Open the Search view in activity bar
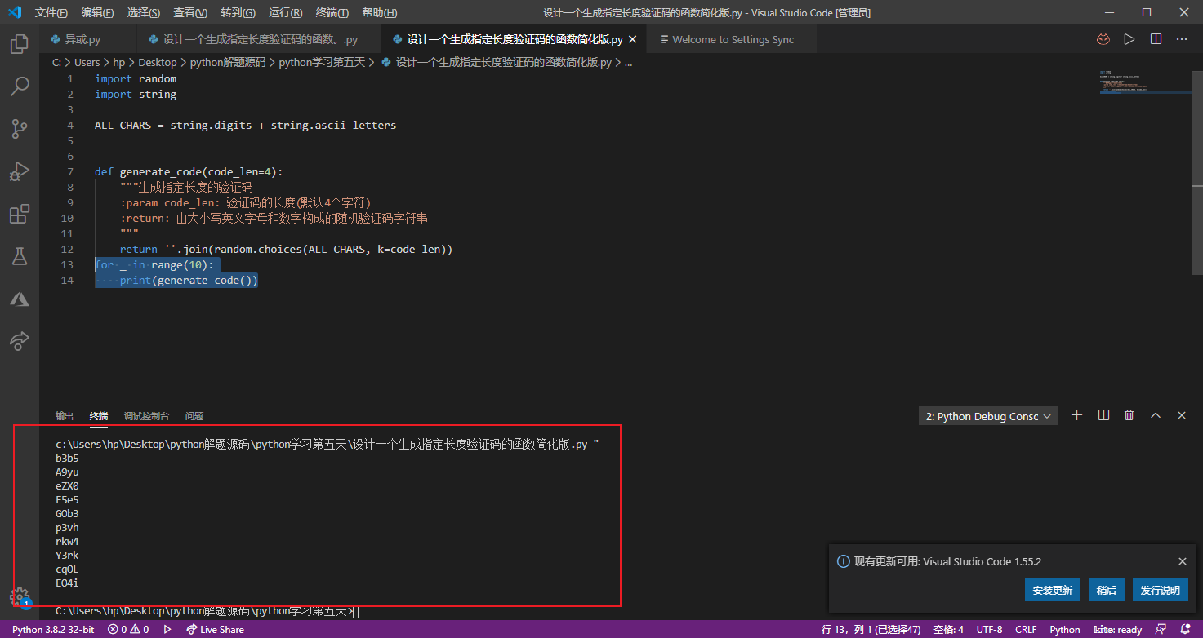The image size is (1203, 638). click(20, 86)
